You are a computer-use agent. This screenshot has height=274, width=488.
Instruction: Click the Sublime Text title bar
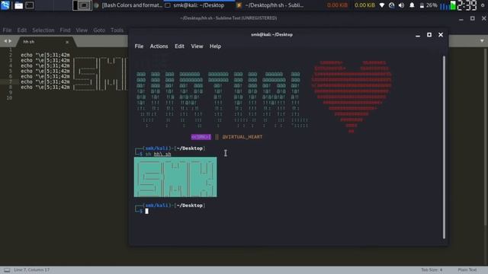[229, 18]
